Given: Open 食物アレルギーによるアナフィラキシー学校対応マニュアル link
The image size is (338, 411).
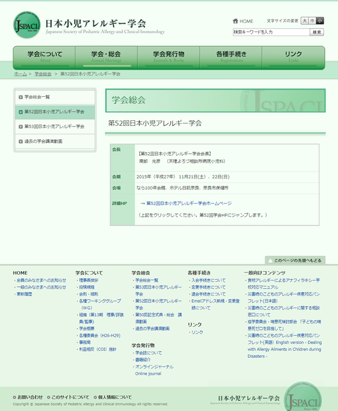Looking at the screenshot, I should [x=284, y=283].
